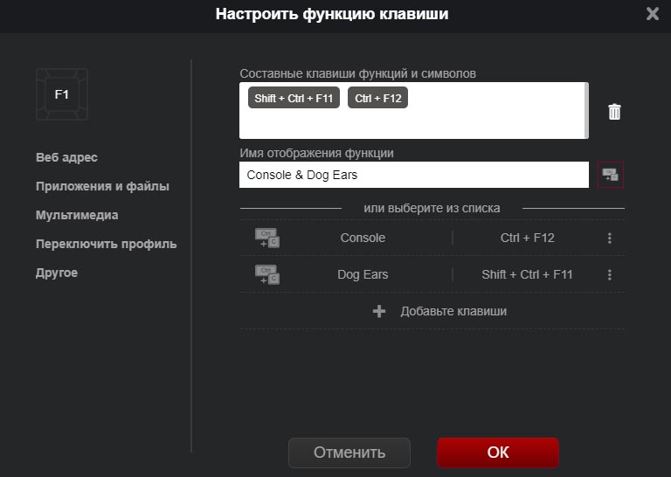Click the Отменить button
The width and height of the screenshot is (671, 477).
coord(349,453)
